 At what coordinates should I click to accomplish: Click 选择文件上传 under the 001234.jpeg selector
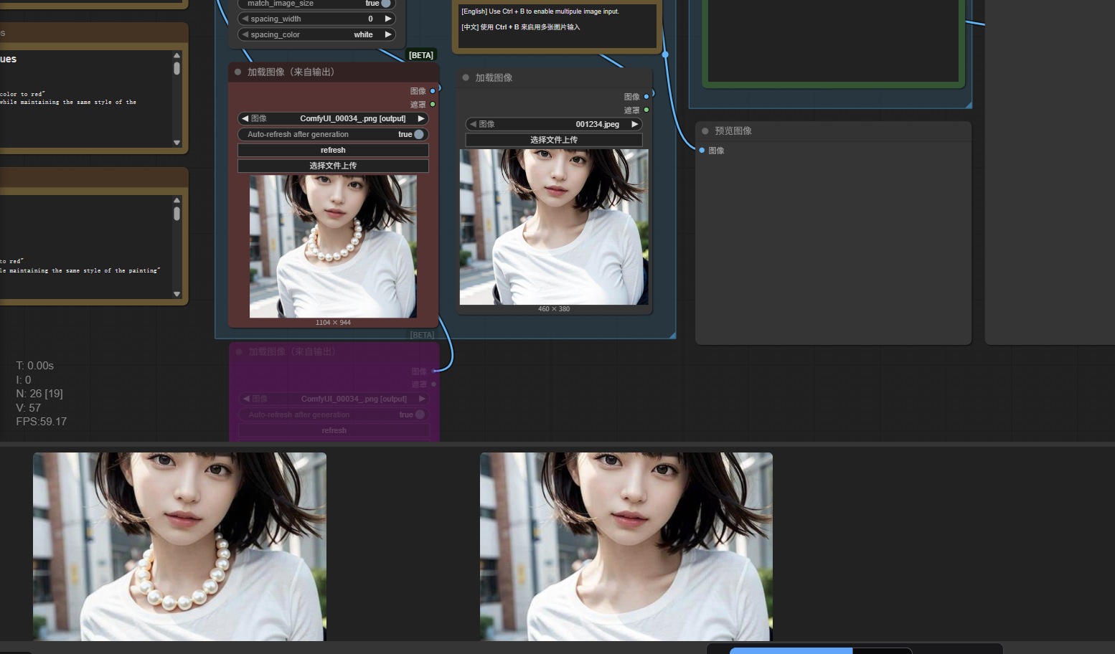[553, 140]
